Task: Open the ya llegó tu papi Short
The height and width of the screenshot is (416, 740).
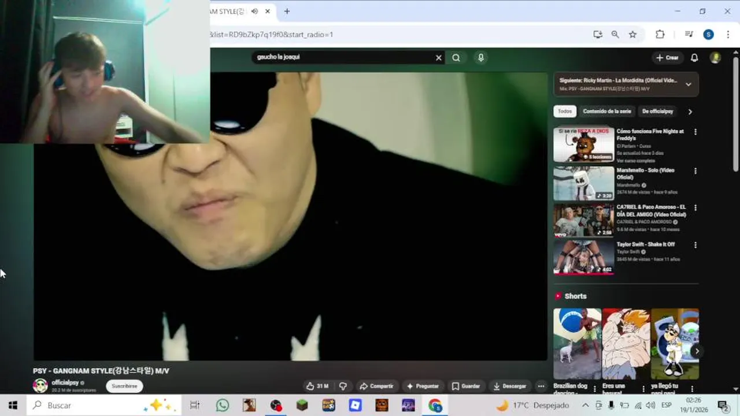Action: (675, 343)
